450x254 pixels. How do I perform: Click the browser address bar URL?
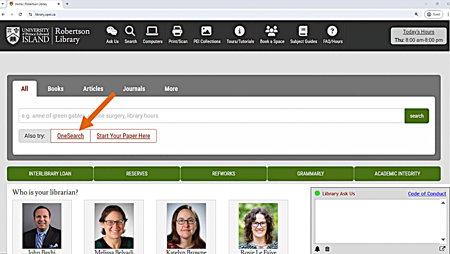pos(45,15)
